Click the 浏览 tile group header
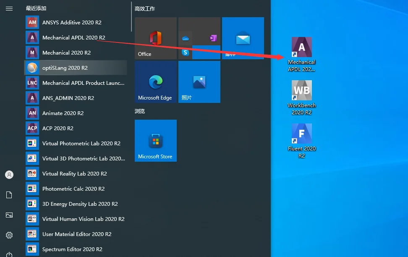The image size is (408, 257). [140, 111]
